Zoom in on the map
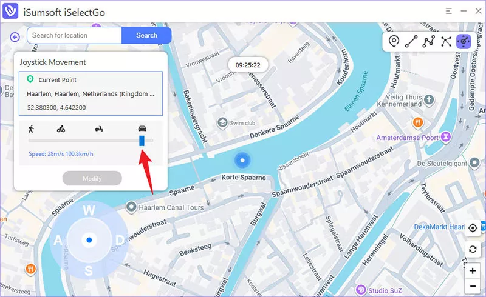 (x=473, y=271)
